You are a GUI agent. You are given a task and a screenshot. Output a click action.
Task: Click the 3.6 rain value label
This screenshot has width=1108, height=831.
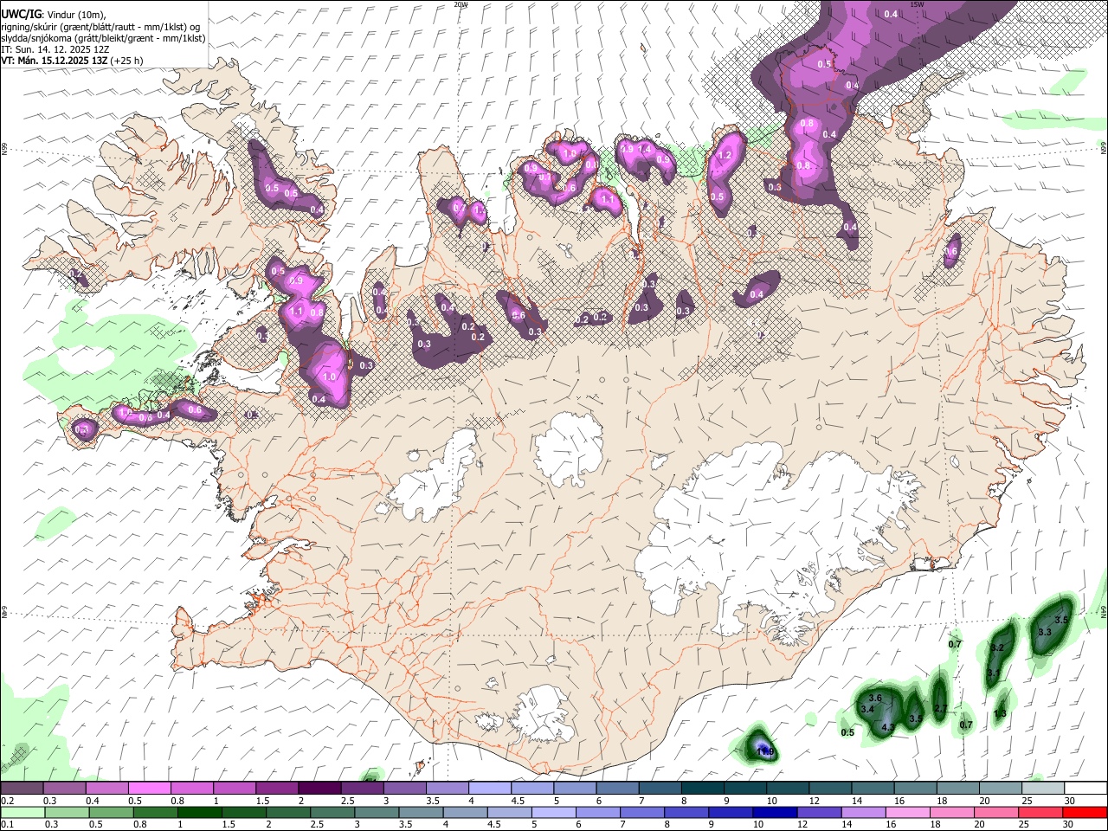(x=875, y=698)
